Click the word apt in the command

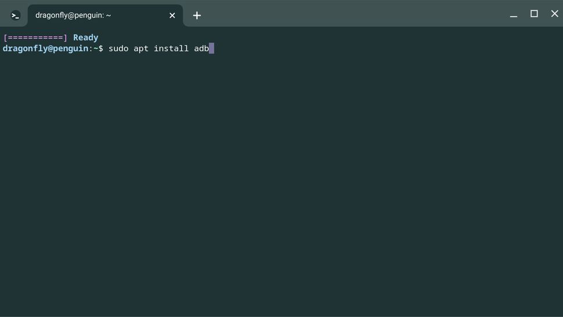click(141, 49)
